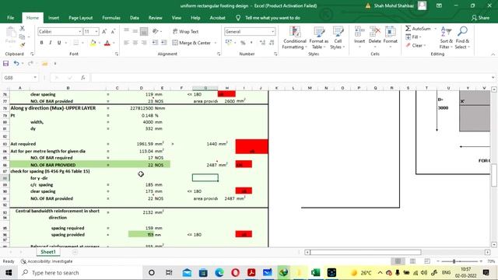Click the vertical scrollbar thumb

coord(494,175)
